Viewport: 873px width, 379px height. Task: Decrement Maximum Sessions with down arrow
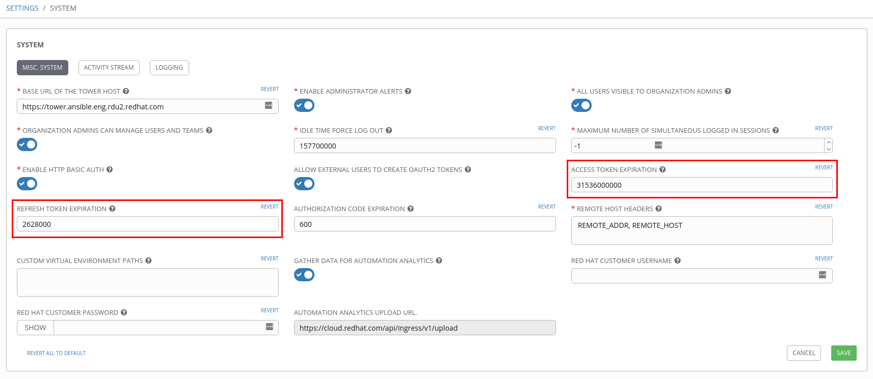829,149
